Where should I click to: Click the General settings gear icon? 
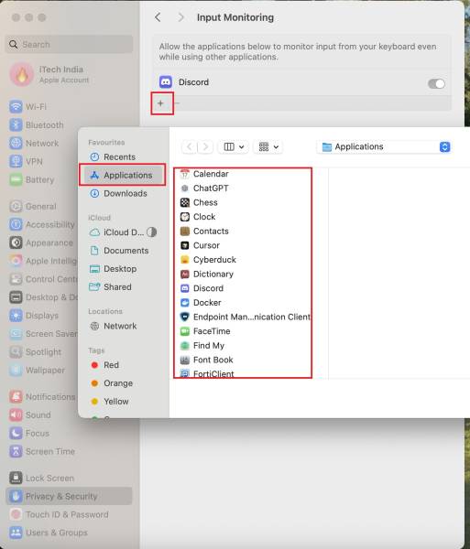pyautogui.click(x=16, y=206)
